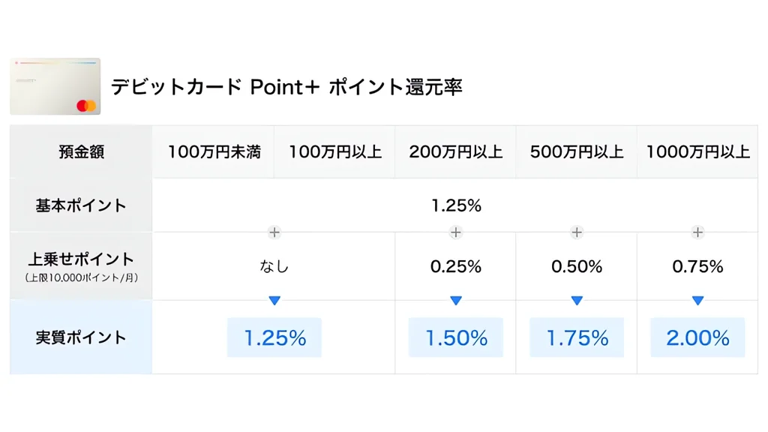Click the plus icon above 0.25%

click(456, 232)
